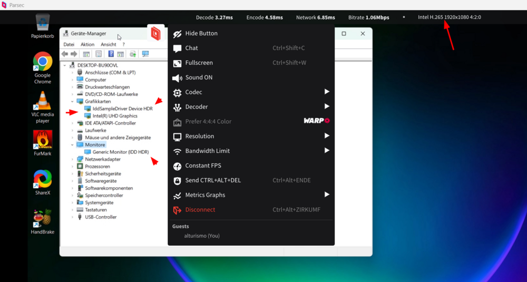Select the Google Chrome desktop shortcut
The image size is (527, 282).
tap(43, 68)
